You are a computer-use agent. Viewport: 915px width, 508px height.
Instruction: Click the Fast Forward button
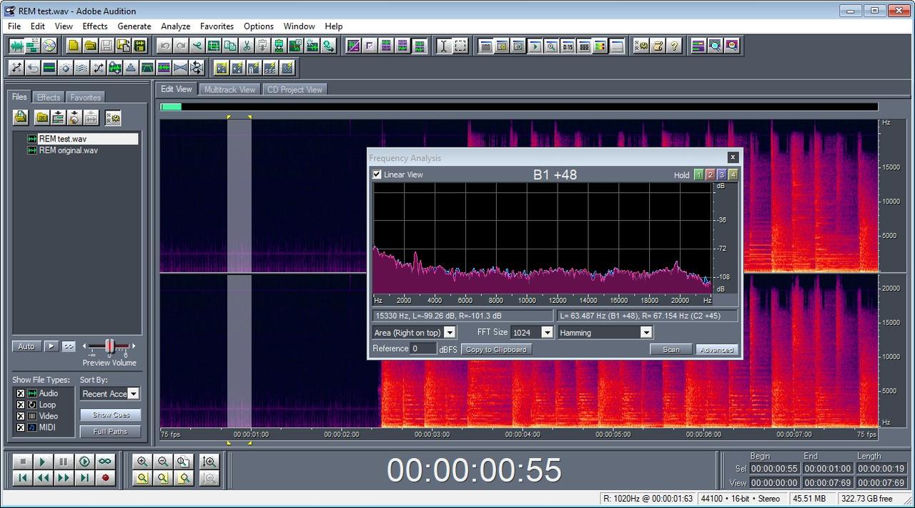64,478
